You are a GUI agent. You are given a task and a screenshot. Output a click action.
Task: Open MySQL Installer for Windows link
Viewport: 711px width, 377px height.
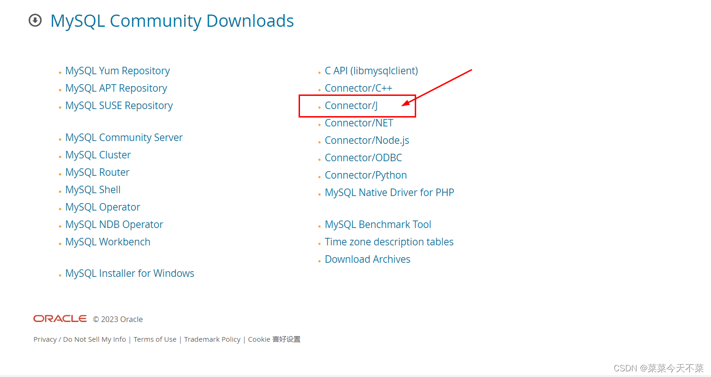130,274
